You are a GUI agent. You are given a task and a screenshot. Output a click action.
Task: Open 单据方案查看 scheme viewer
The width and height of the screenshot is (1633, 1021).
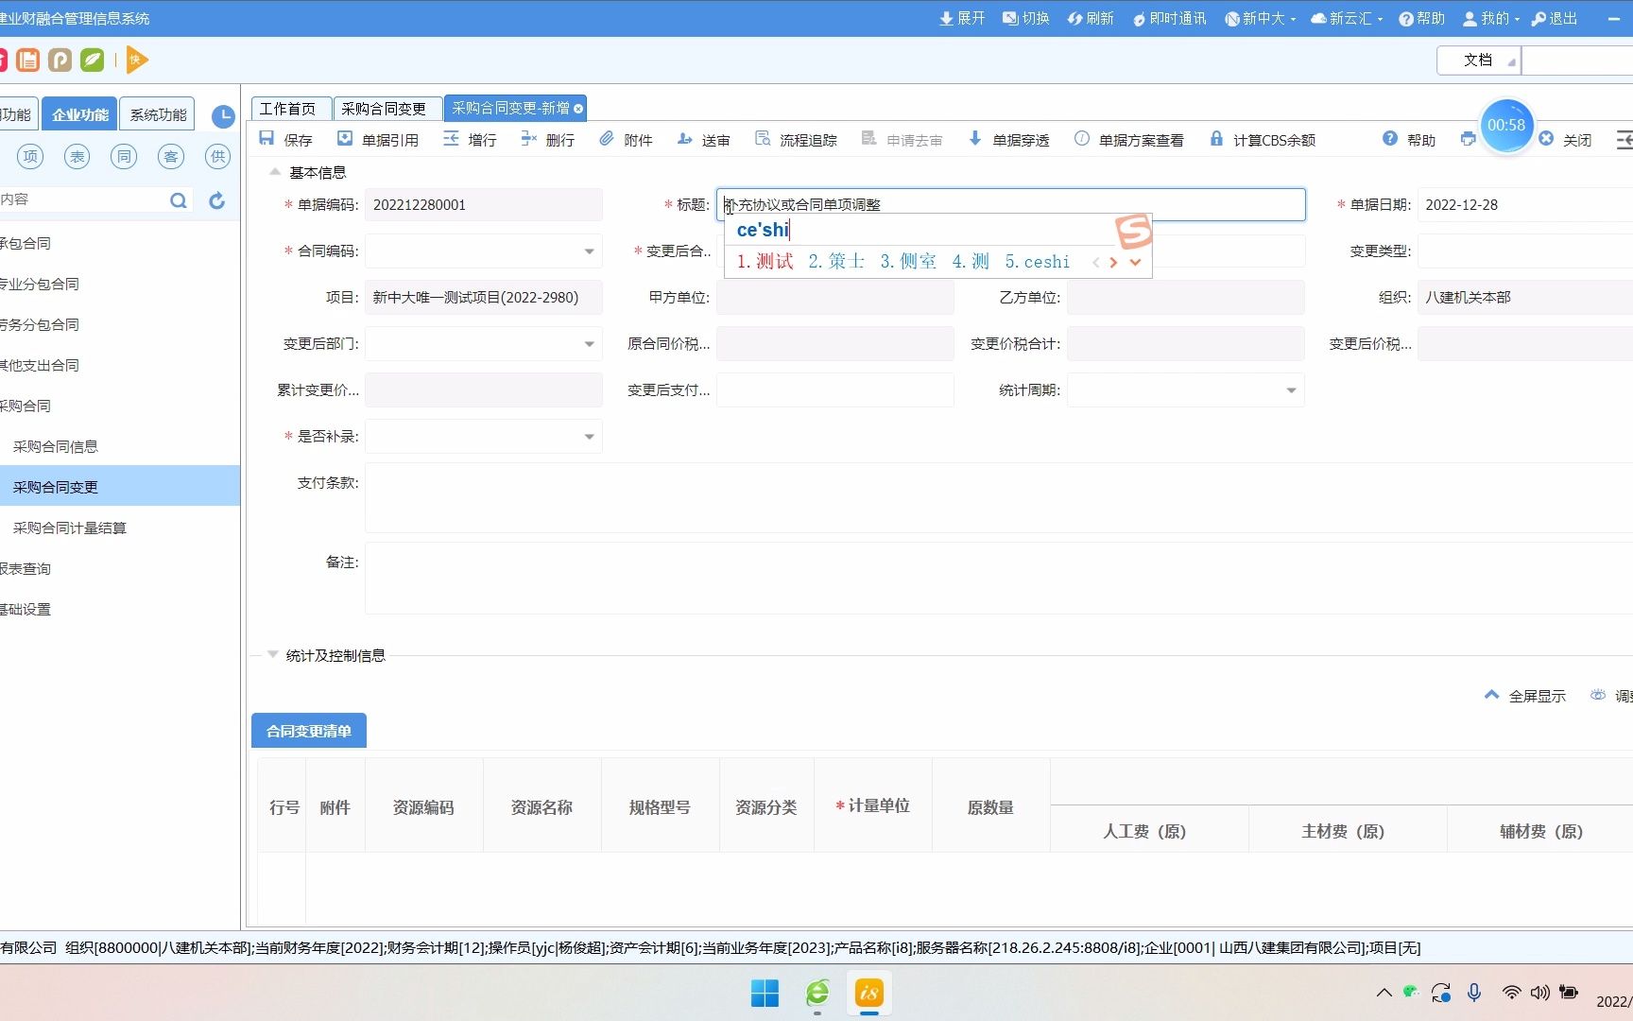(1128, 140)
